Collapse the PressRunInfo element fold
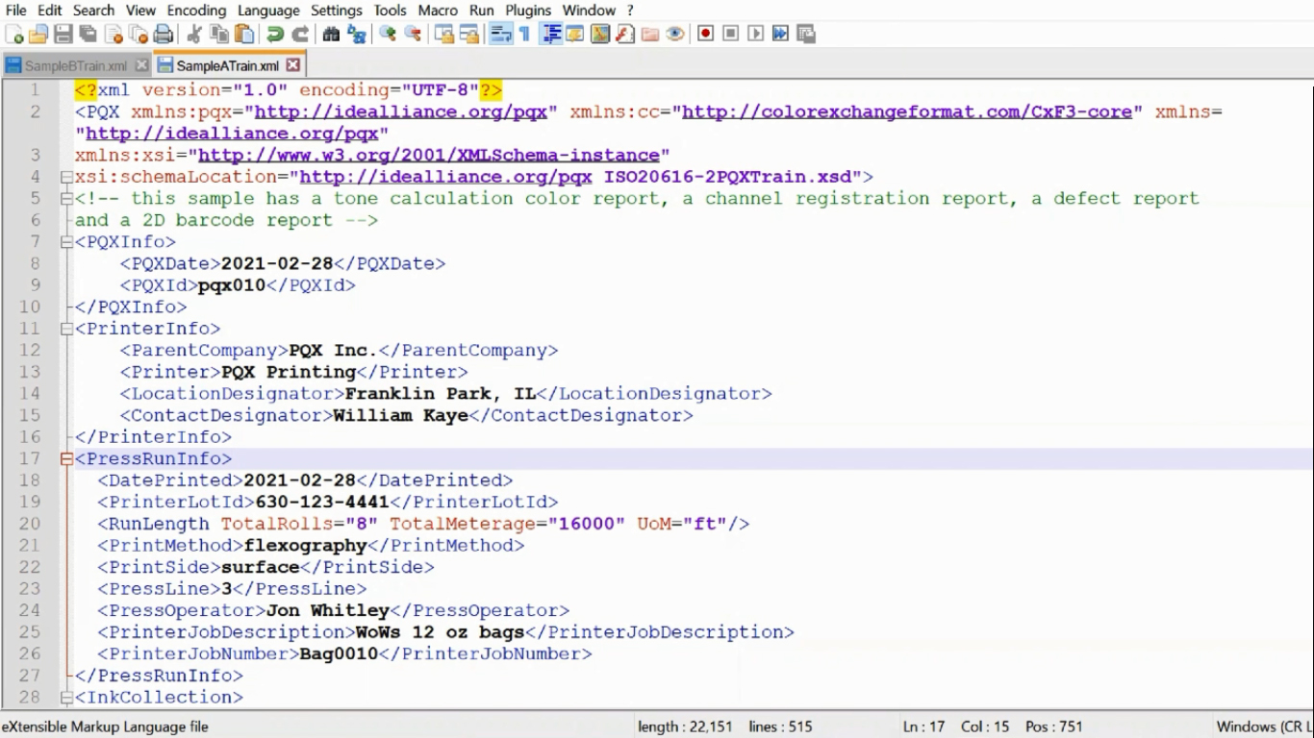The width and height of the screenshot is (1314, 738). [66, 459]
